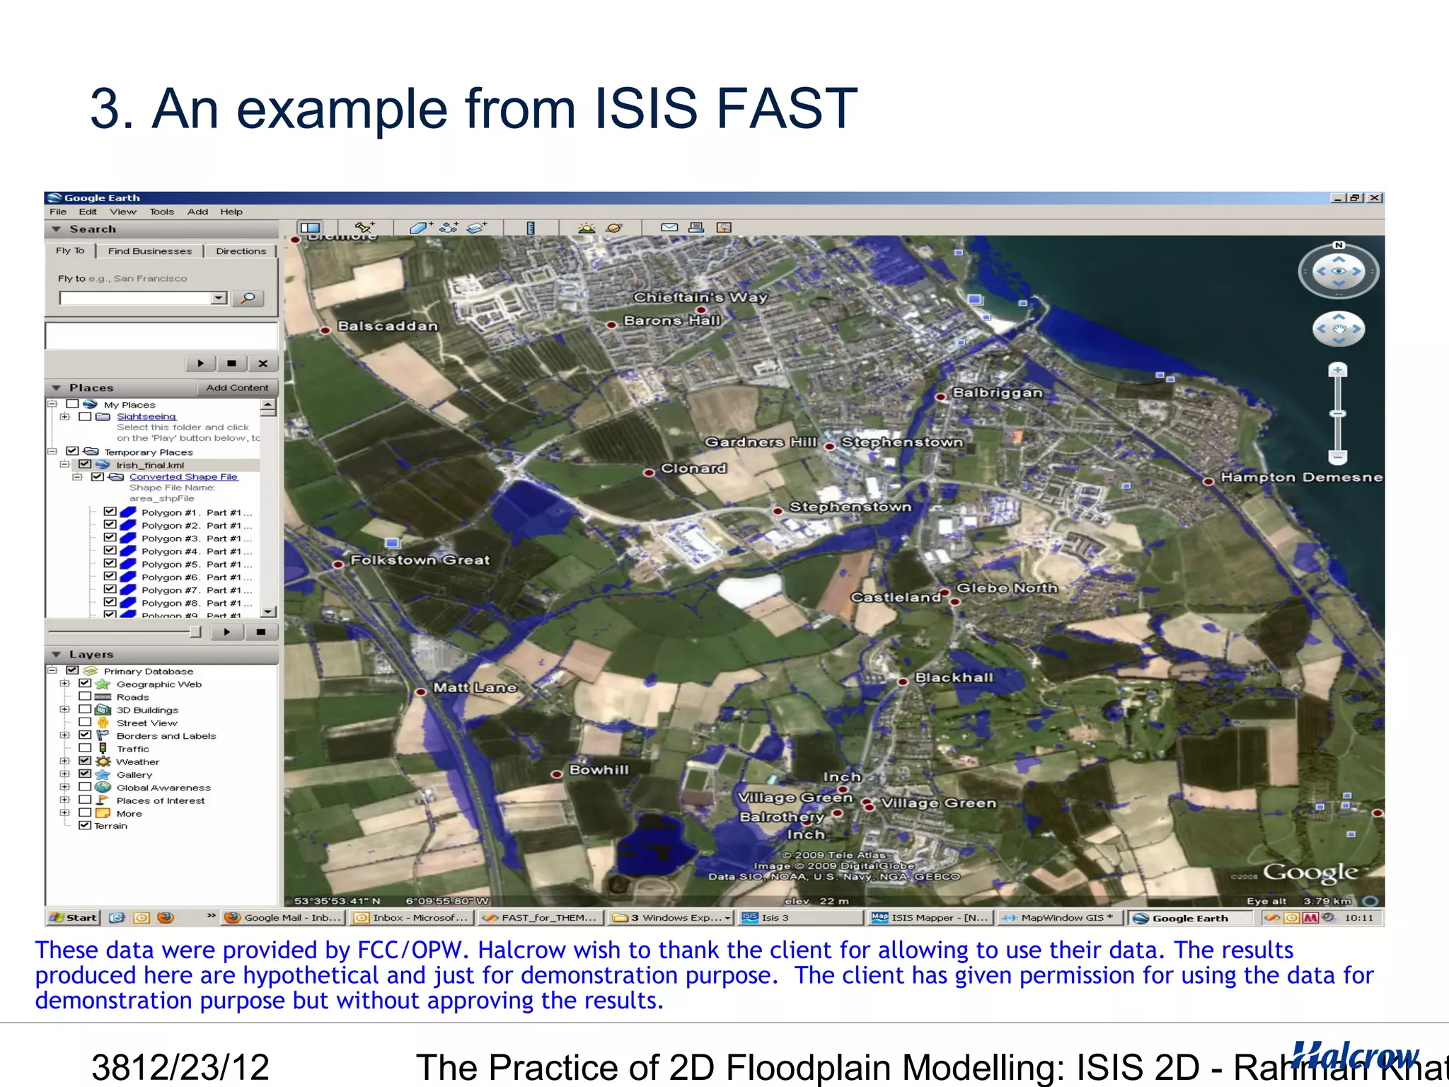This screenshot has height=1087, width=1449.
Task: Click the Irish_final.kml globe icon
Action: (x=103, y=465)
